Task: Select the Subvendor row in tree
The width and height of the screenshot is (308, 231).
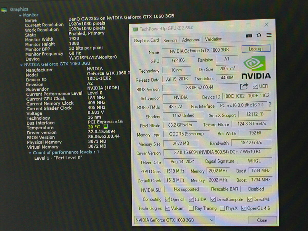Action: [x=73, y=89]
